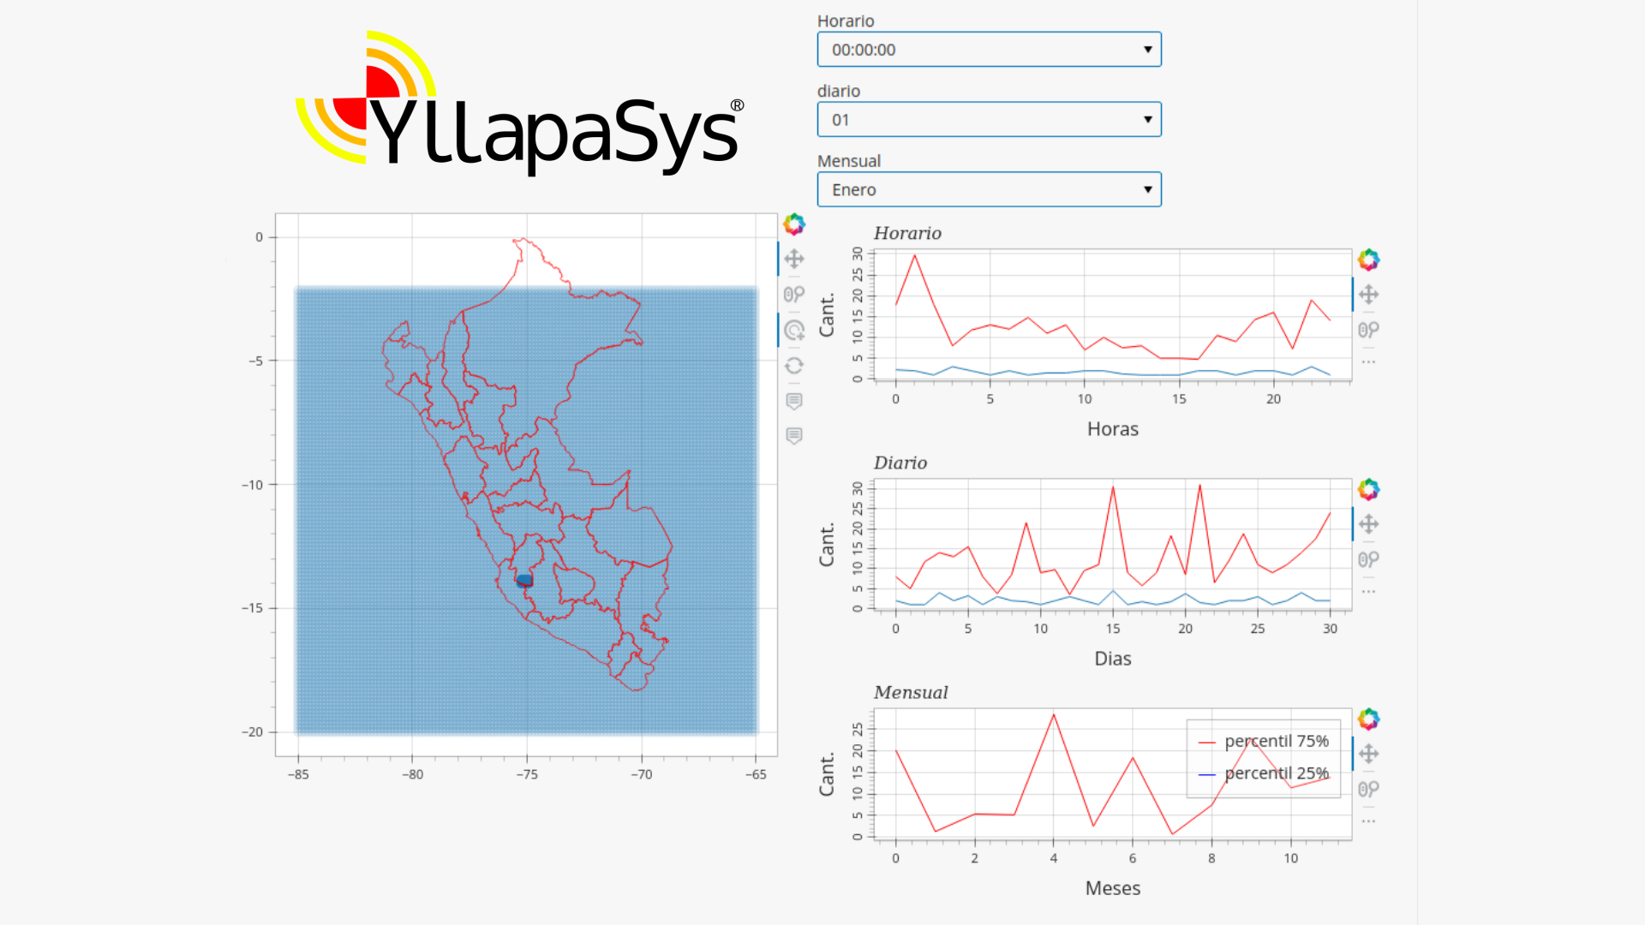
Task: Click Bokeh logo beside Mensual chart
Action: pyautogui.click(x=1368, y=719)
